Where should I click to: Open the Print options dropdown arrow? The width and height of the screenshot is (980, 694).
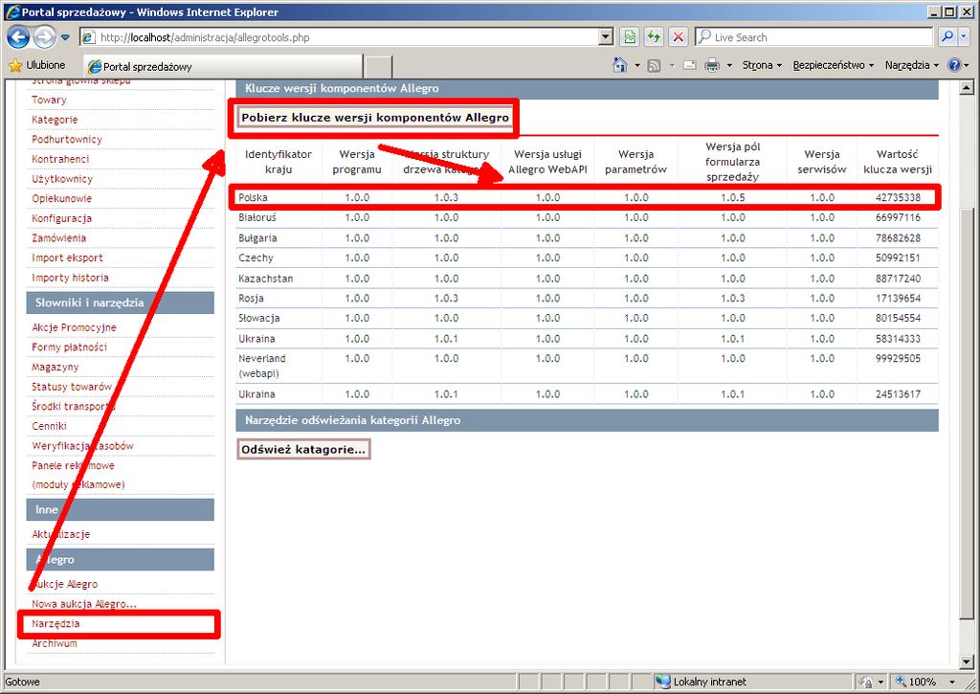click(729, 65)
